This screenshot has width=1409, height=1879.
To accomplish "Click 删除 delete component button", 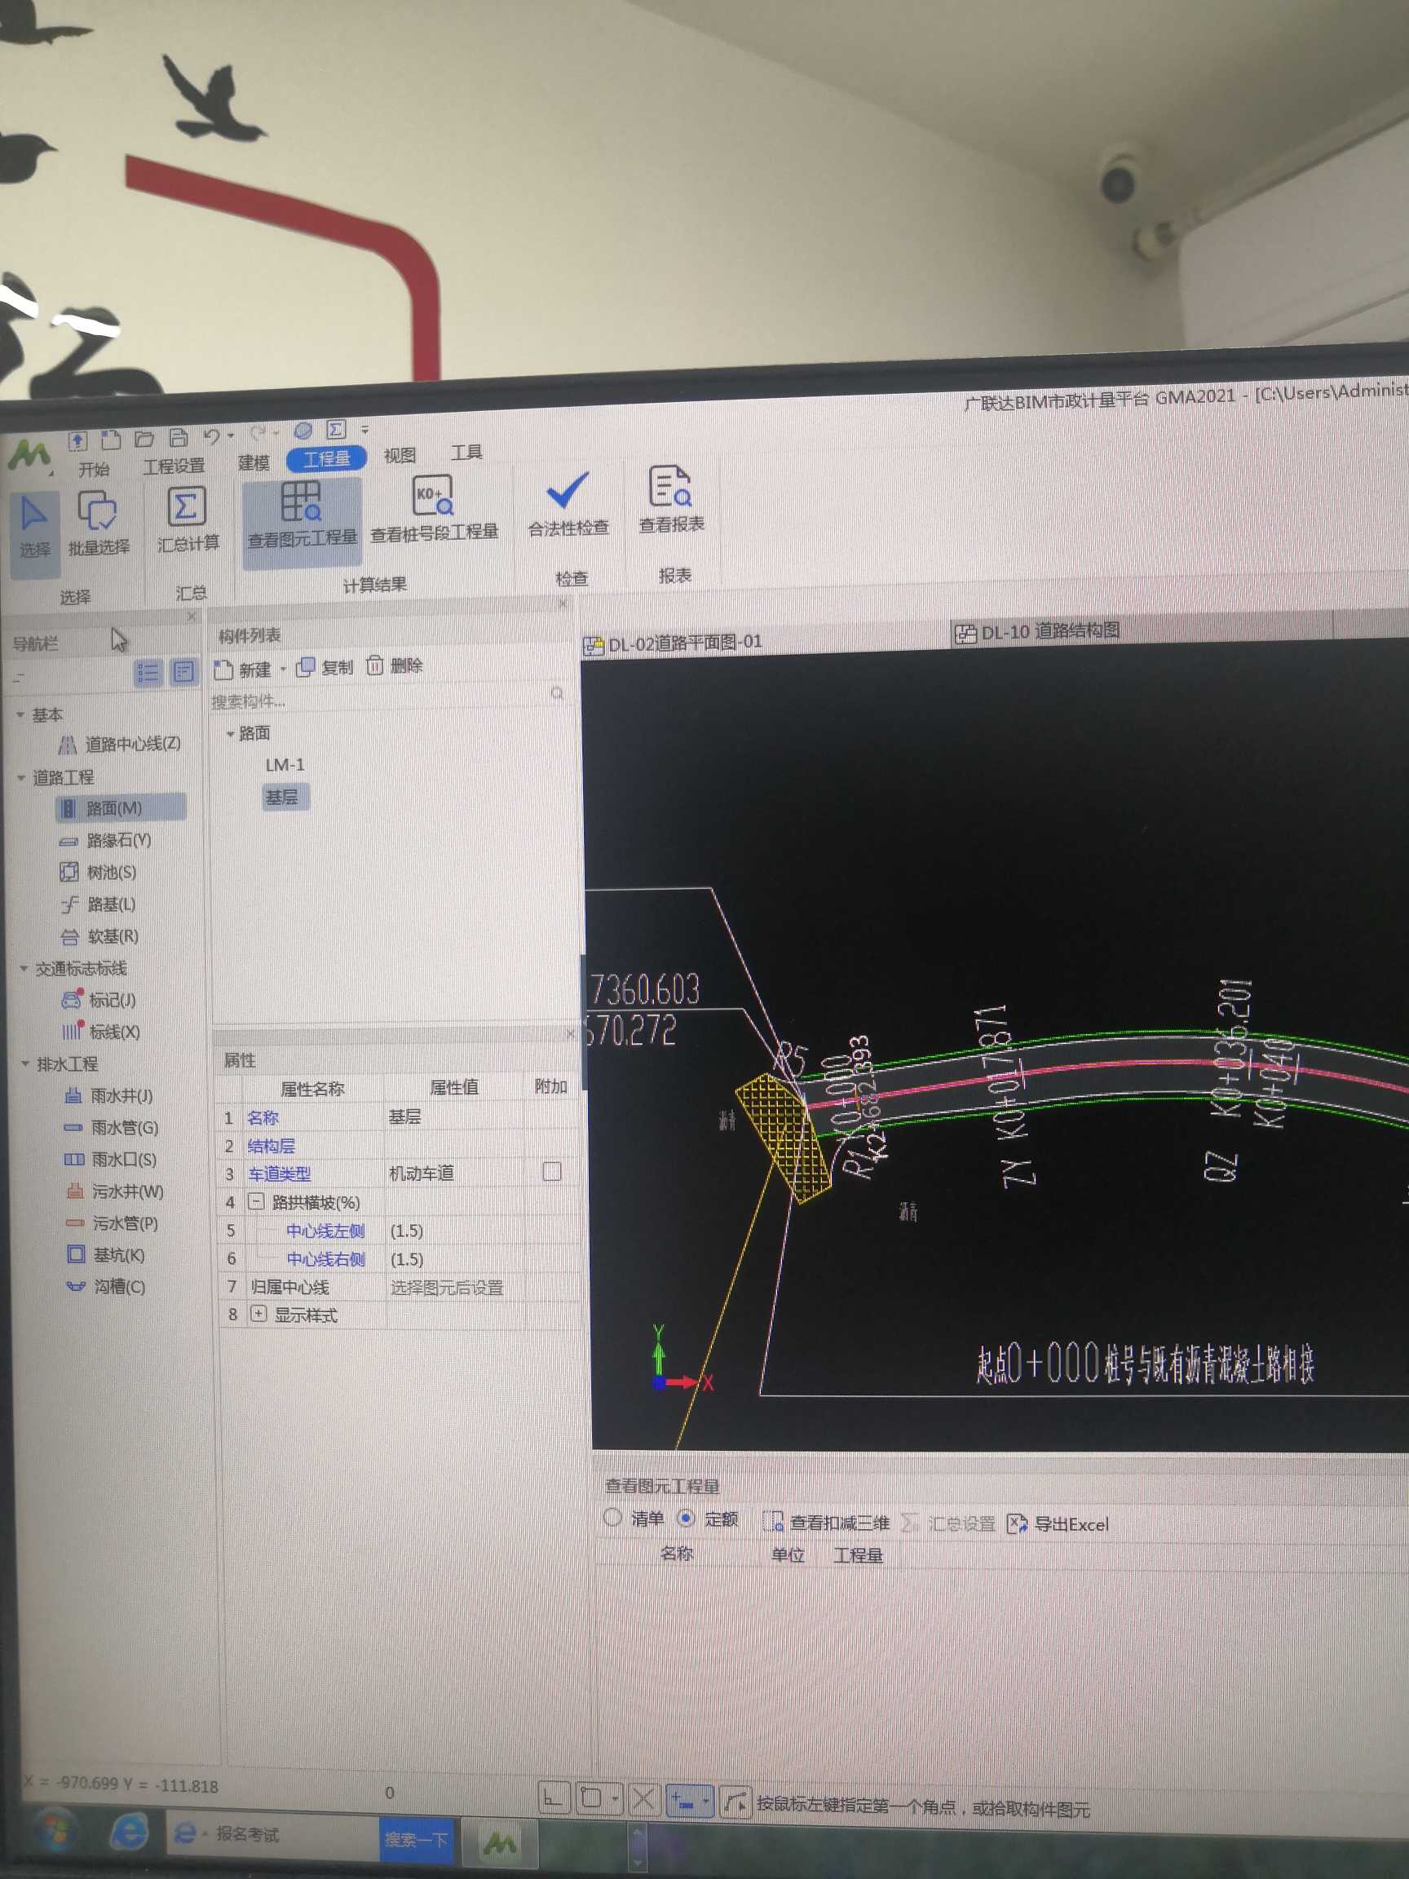I will coord(394,665).
